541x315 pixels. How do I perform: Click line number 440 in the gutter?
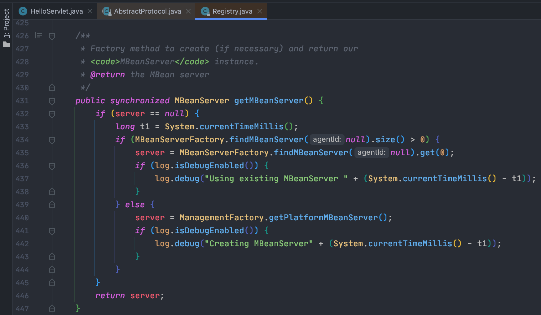(x=22, y=218)
